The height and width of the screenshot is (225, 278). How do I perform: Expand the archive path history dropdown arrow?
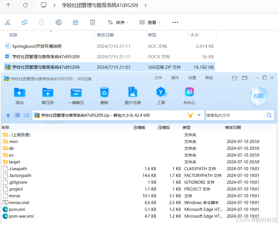click(x=199, y=115)
